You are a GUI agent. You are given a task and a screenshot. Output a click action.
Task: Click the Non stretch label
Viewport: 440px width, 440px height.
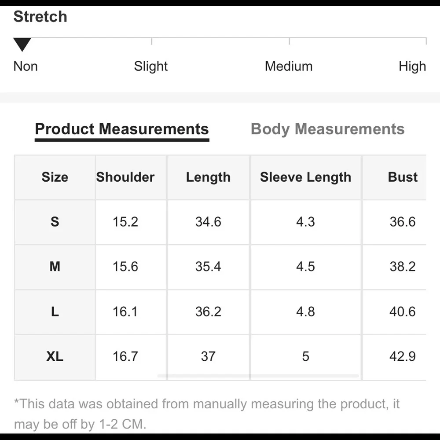(26, 66)
